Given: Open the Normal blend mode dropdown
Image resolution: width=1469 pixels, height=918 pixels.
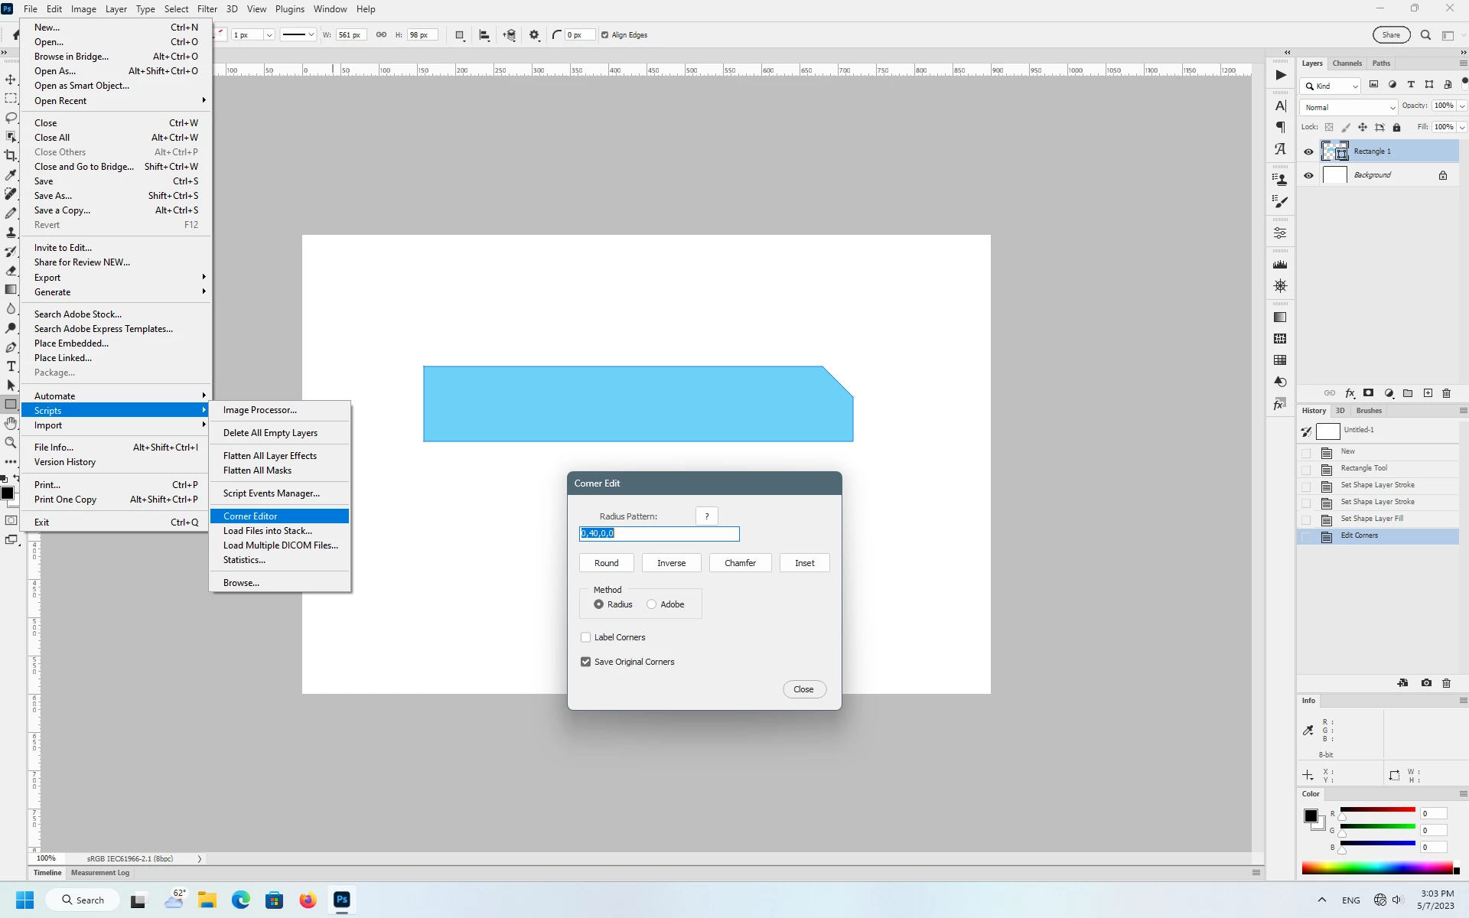Looking at the screenshot, I should [x=1348, y=107].
